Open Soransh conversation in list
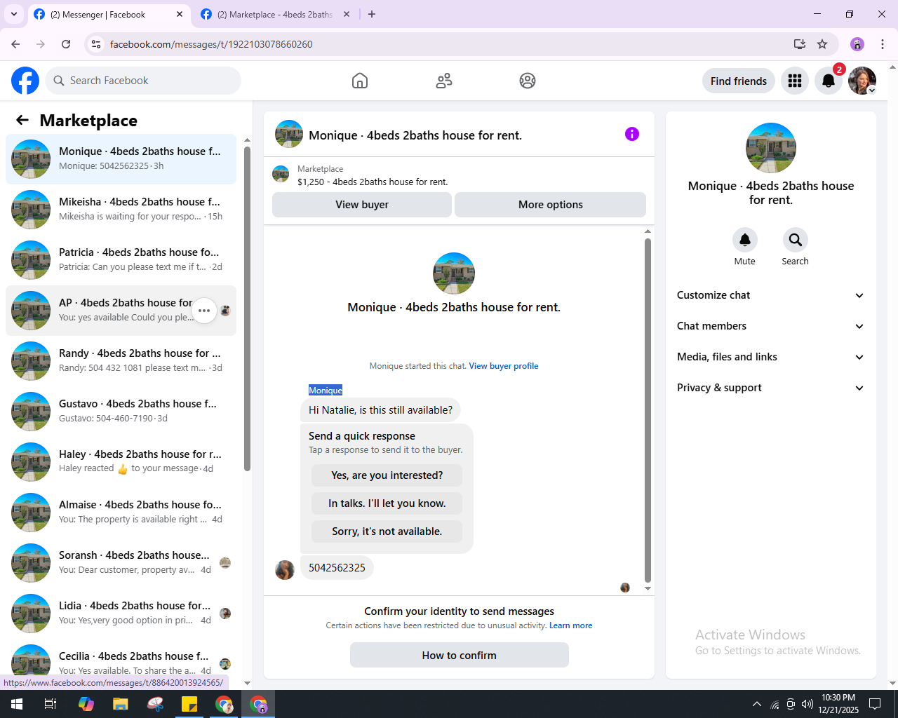The width and height of the screenshot is (898, 718). (x=121, y=563)
